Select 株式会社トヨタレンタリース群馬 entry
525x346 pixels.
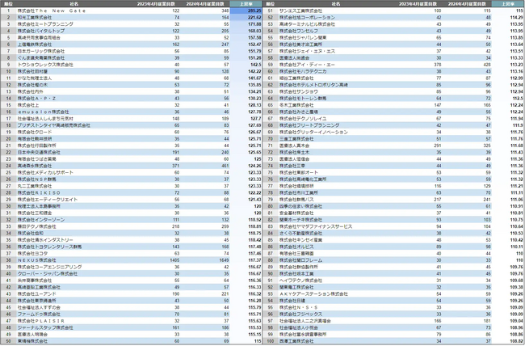[49, 247]
